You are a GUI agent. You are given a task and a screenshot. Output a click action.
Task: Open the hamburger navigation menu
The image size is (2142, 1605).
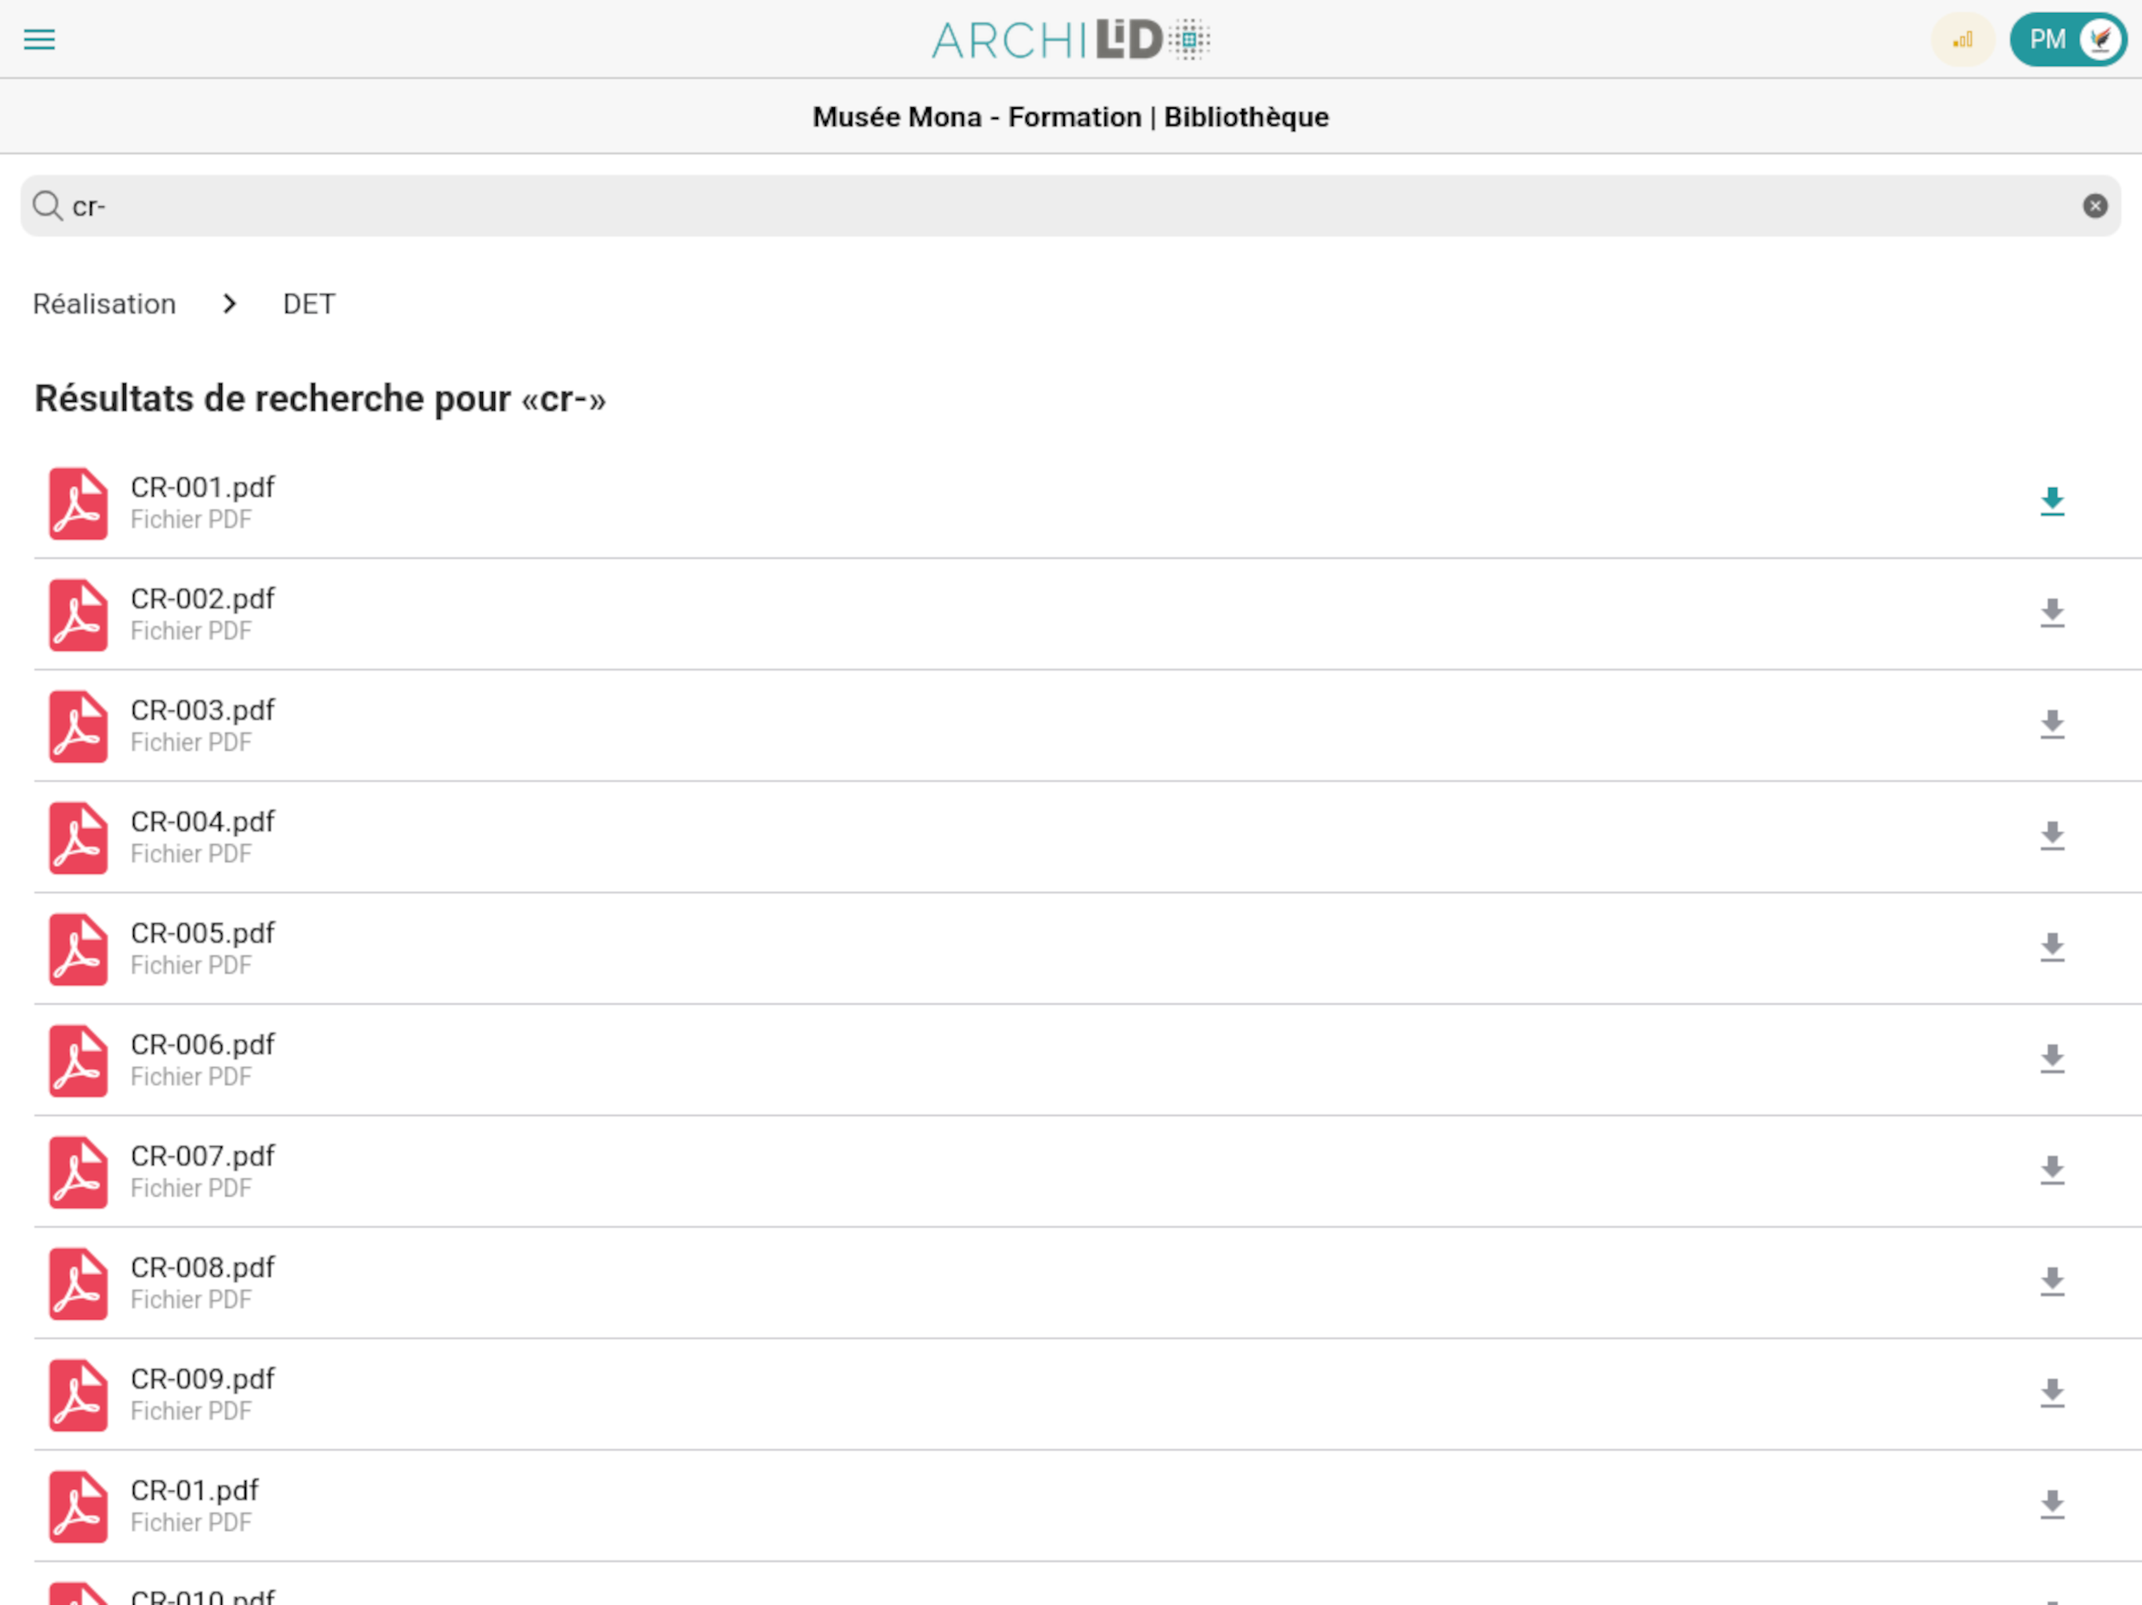[x=38, y=40]
